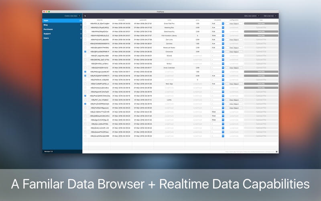Open the crossed tools icon in the toolbar

85,16
